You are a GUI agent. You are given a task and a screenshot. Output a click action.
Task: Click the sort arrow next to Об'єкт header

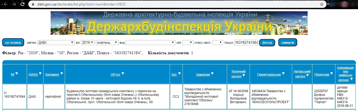coord(123,74)
